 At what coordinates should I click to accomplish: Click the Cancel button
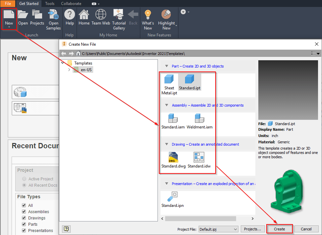click(x=306, y=229)
